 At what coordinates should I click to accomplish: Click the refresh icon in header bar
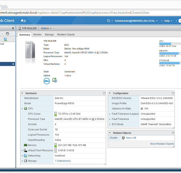point(109,21)
